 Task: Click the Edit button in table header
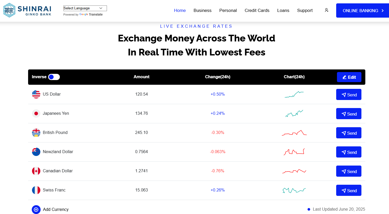pyautogui.click(x=349, y=77)
